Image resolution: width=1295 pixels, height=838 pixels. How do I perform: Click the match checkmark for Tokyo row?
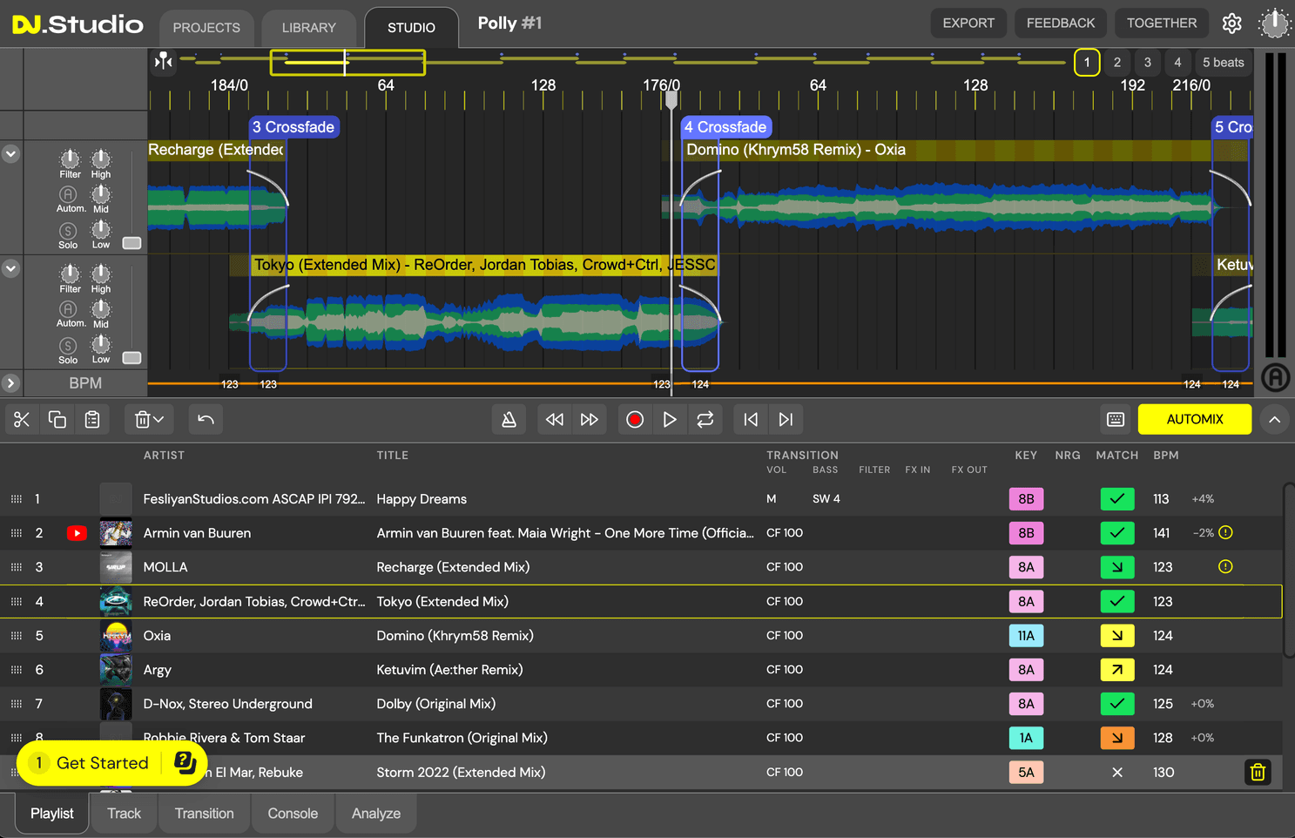1117,602
